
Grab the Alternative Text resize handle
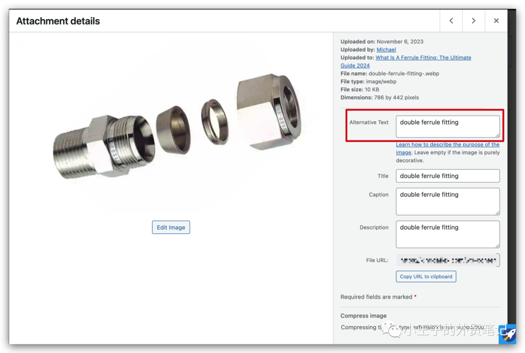point(497,135)
